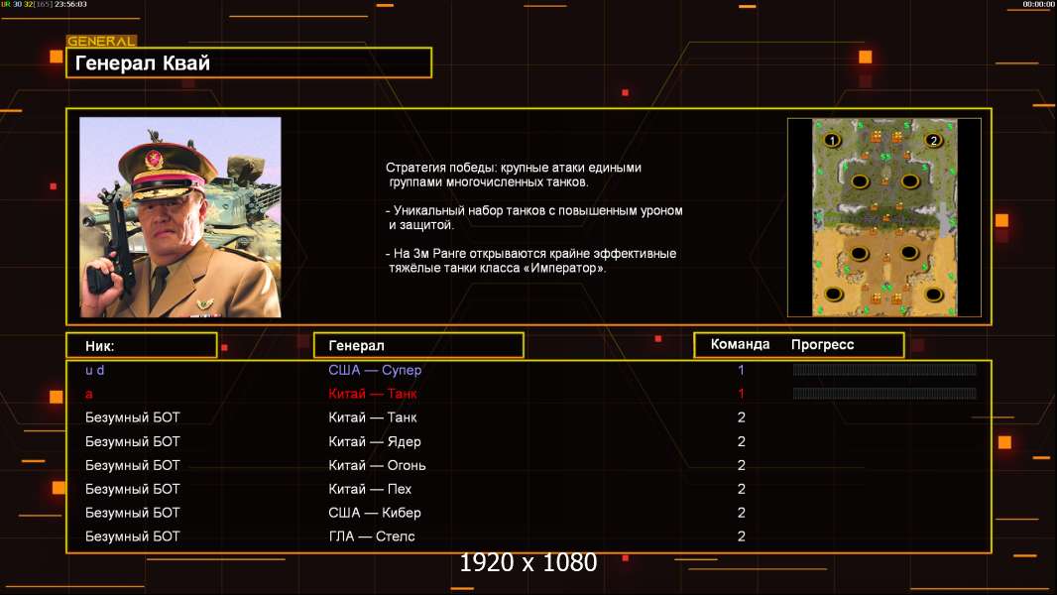Click team number 2 in the США — Кибер row
The width and height of the screenshot is (1057, 595).
(742, 513)
